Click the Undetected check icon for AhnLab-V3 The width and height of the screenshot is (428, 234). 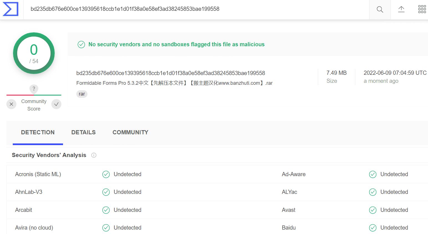coord(106,192)
